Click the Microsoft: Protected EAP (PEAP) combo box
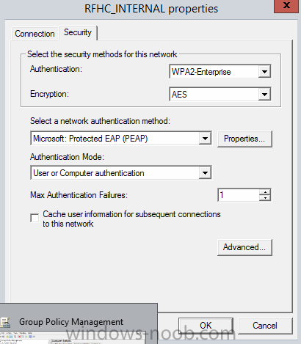This screenshot has width=301, height=344. click(121, 139)
